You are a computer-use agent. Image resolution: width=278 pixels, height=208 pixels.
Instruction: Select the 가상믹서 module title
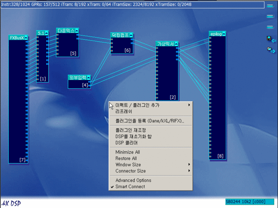tap(165, 44)
